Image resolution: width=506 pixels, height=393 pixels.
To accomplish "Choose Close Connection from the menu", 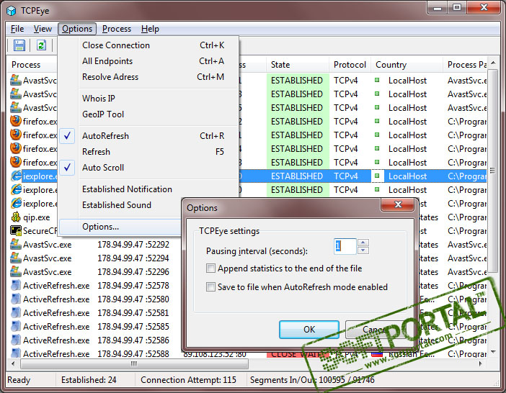I will (x=148, y=45).
